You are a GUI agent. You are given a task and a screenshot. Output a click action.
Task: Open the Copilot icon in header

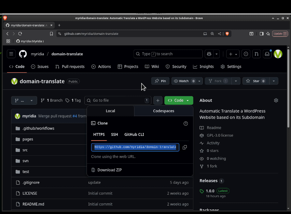pos(209,54)
